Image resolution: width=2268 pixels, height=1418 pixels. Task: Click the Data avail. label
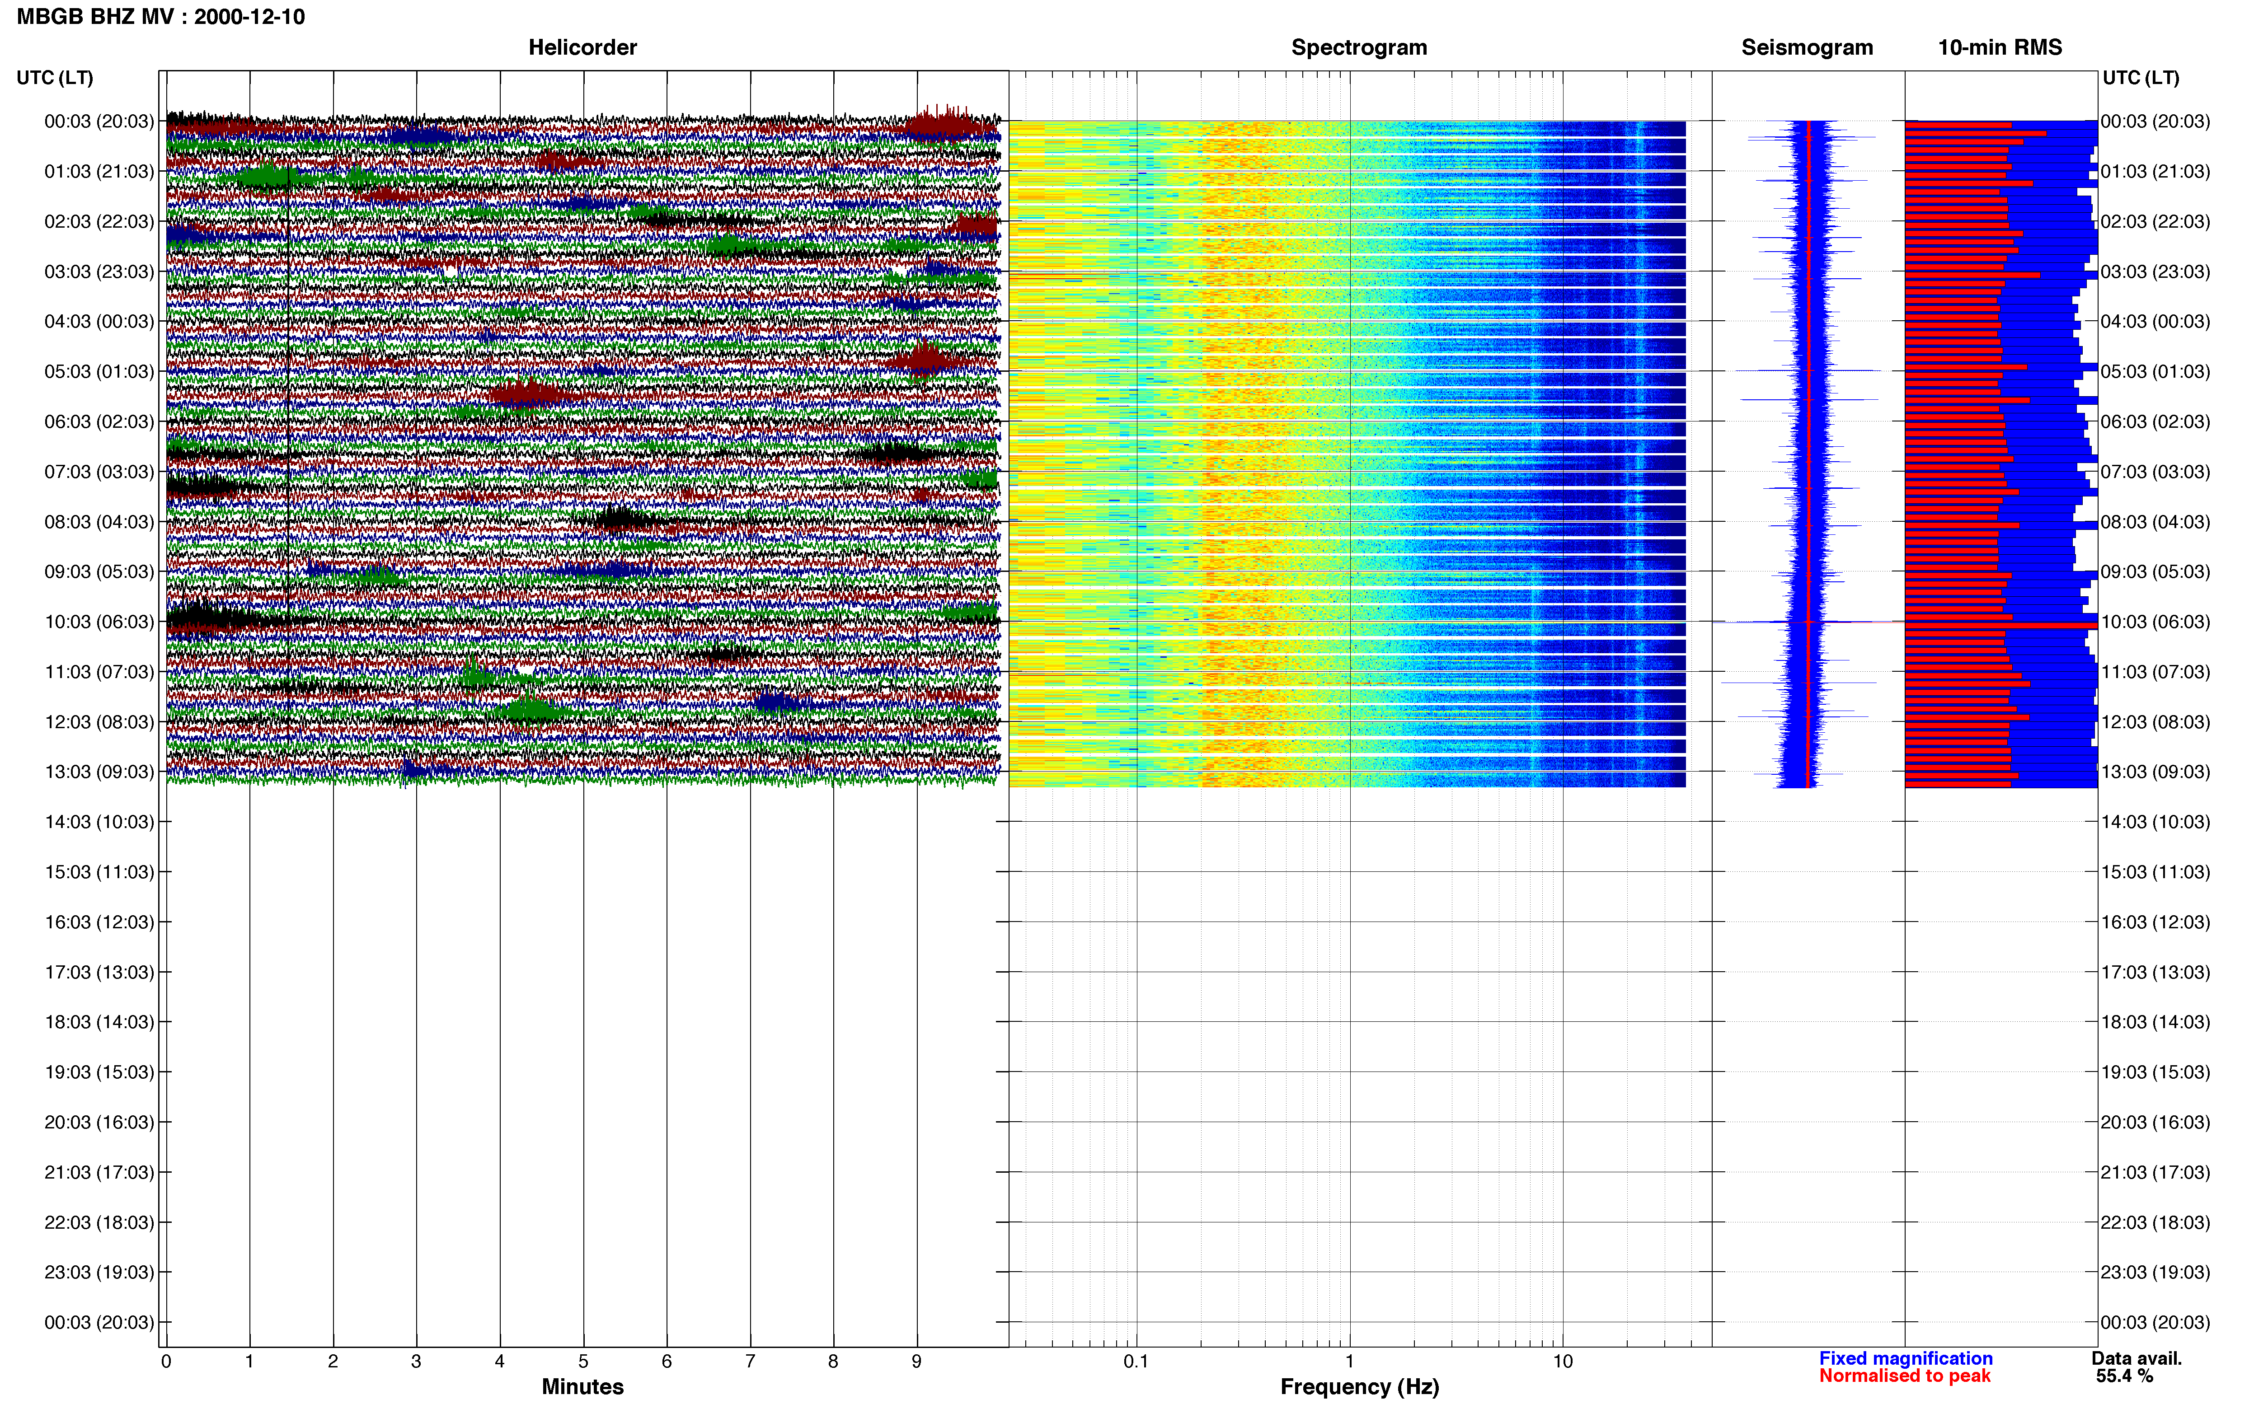click(2137, 1358)
